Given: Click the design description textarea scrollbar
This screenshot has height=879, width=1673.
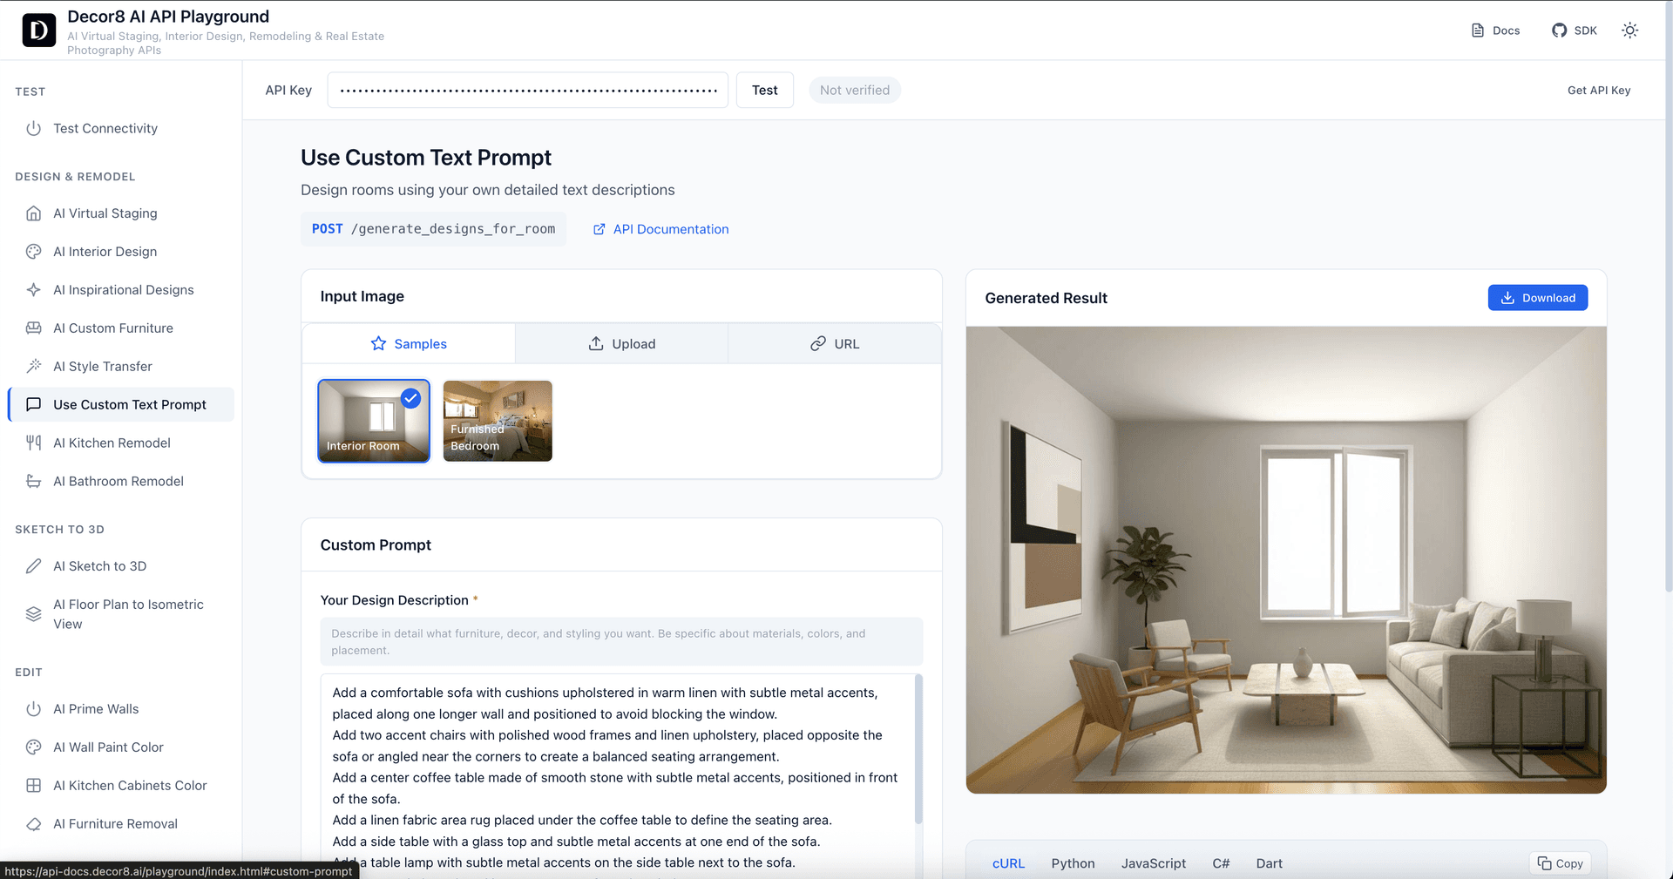Looking at the screenshot, I should [918, 749].
